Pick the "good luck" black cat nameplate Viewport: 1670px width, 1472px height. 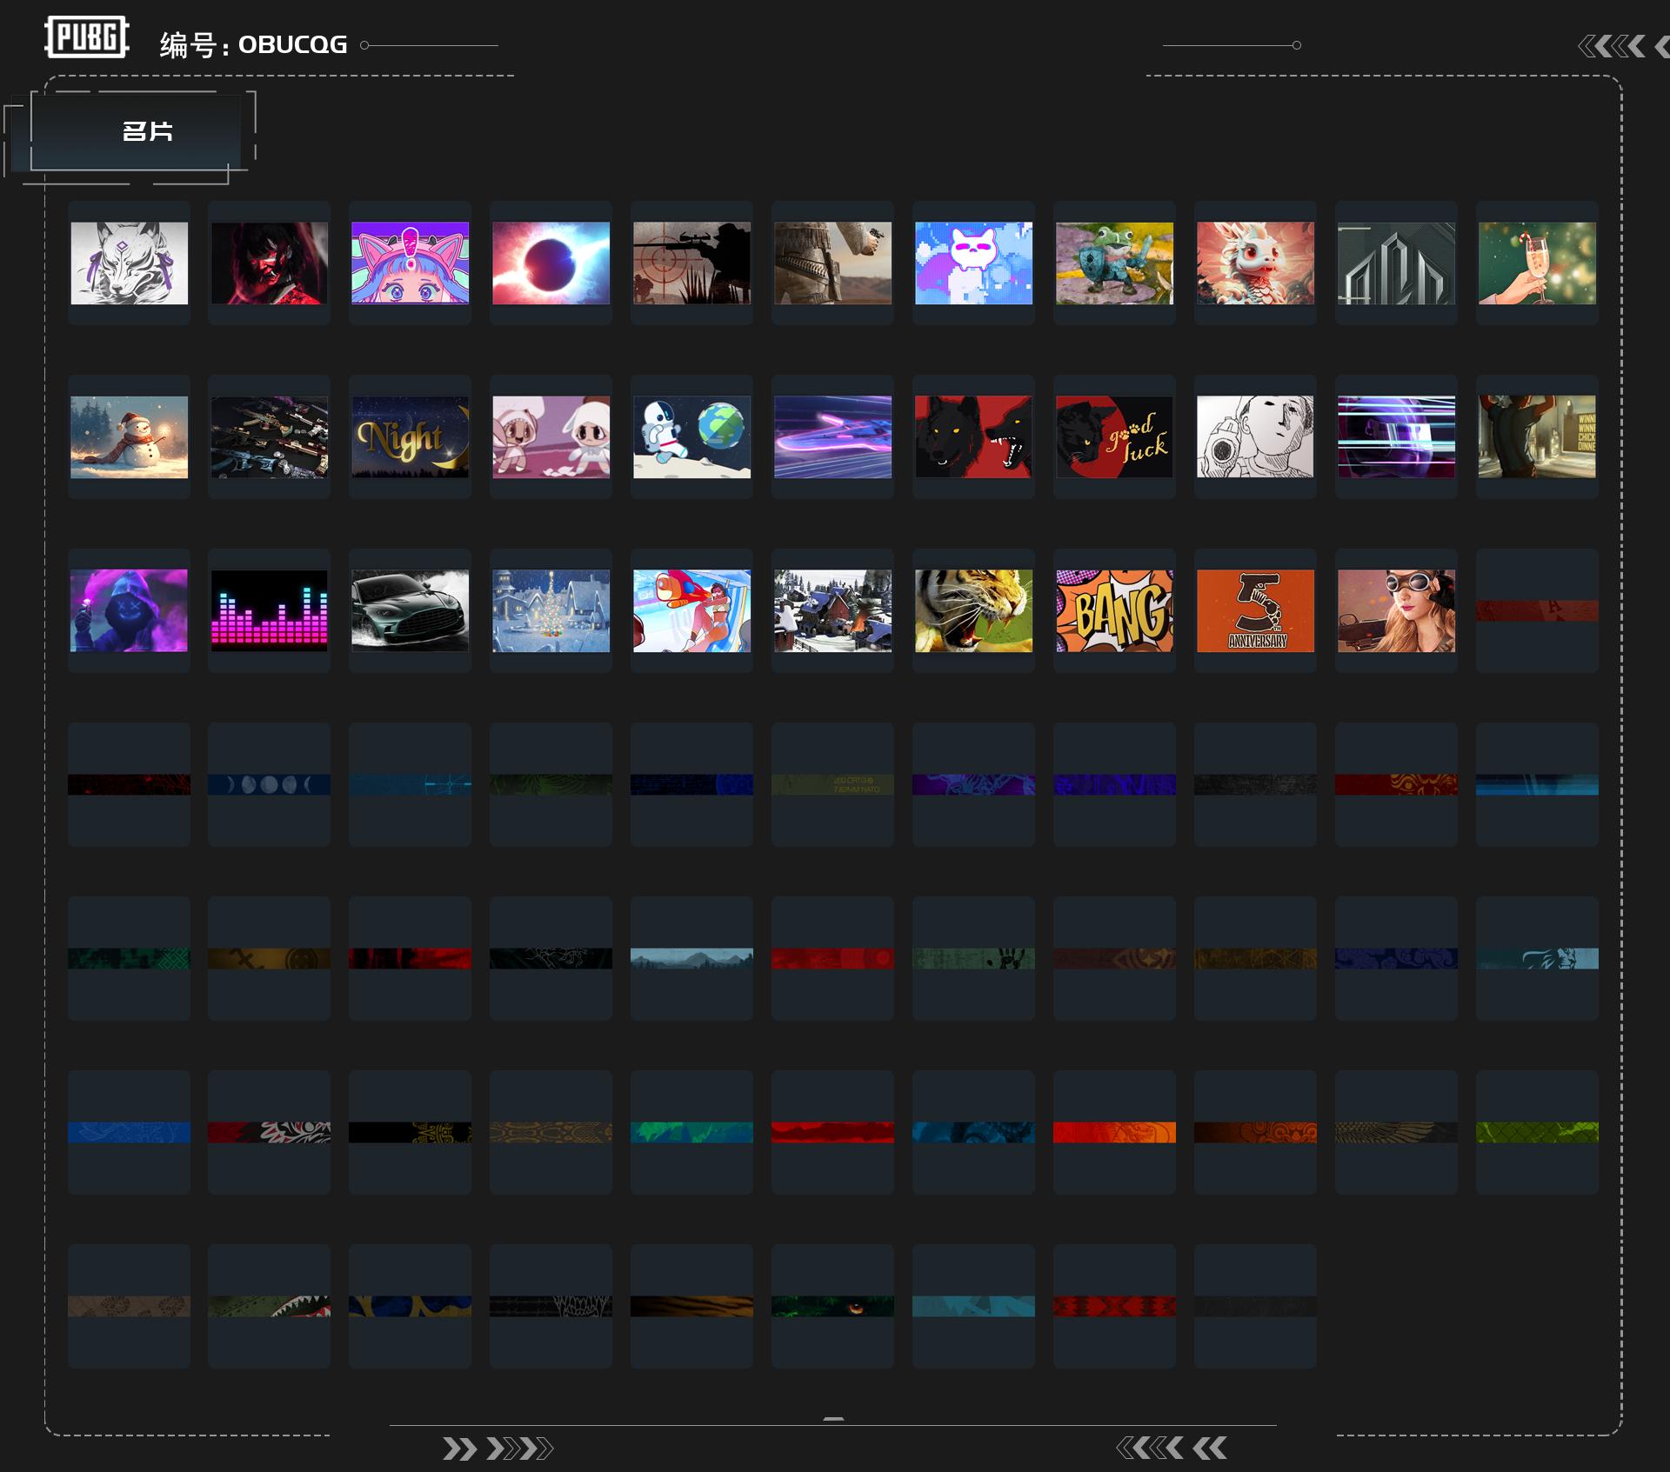1115,436
